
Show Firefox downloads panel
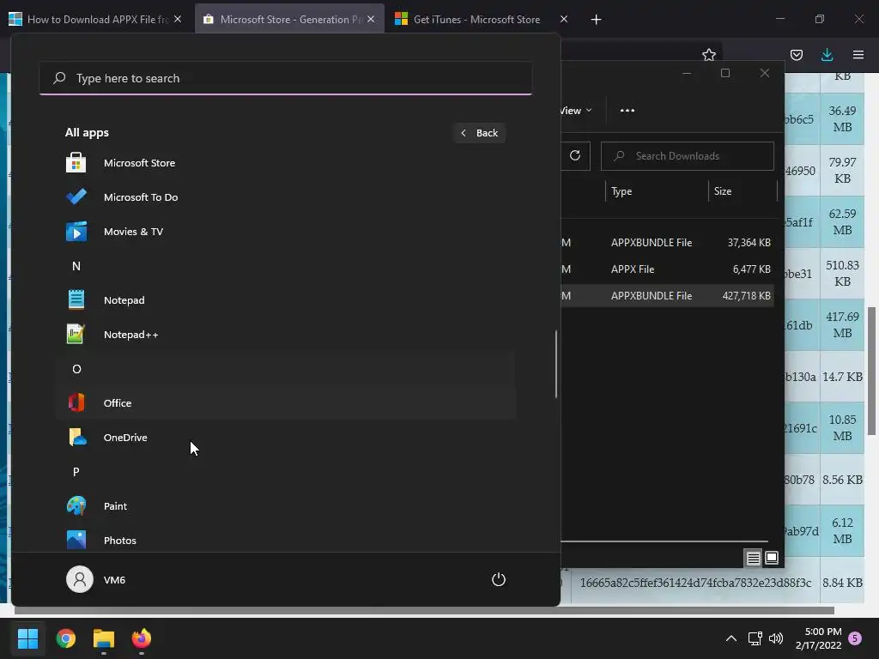(x=827, y=55)
